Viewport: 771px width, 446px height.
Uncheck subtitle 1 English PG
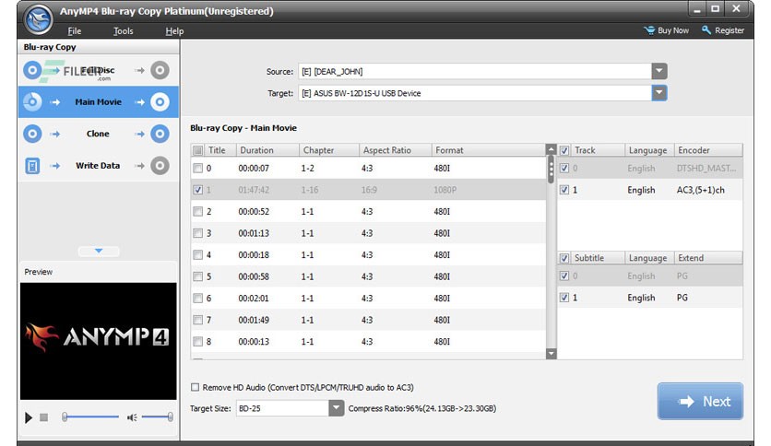tap(564, 298)
